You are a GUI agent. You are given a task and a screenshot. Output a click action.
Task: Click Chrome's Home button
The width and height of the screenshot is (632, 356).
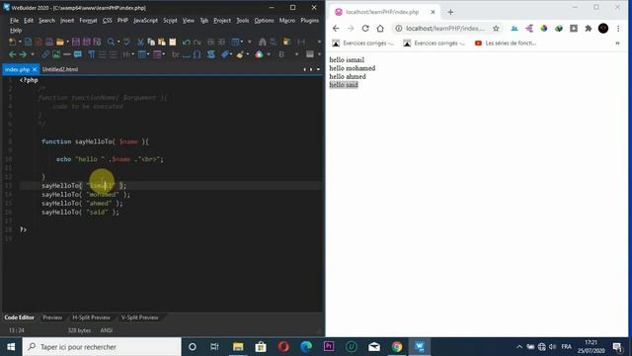point(380,29)
